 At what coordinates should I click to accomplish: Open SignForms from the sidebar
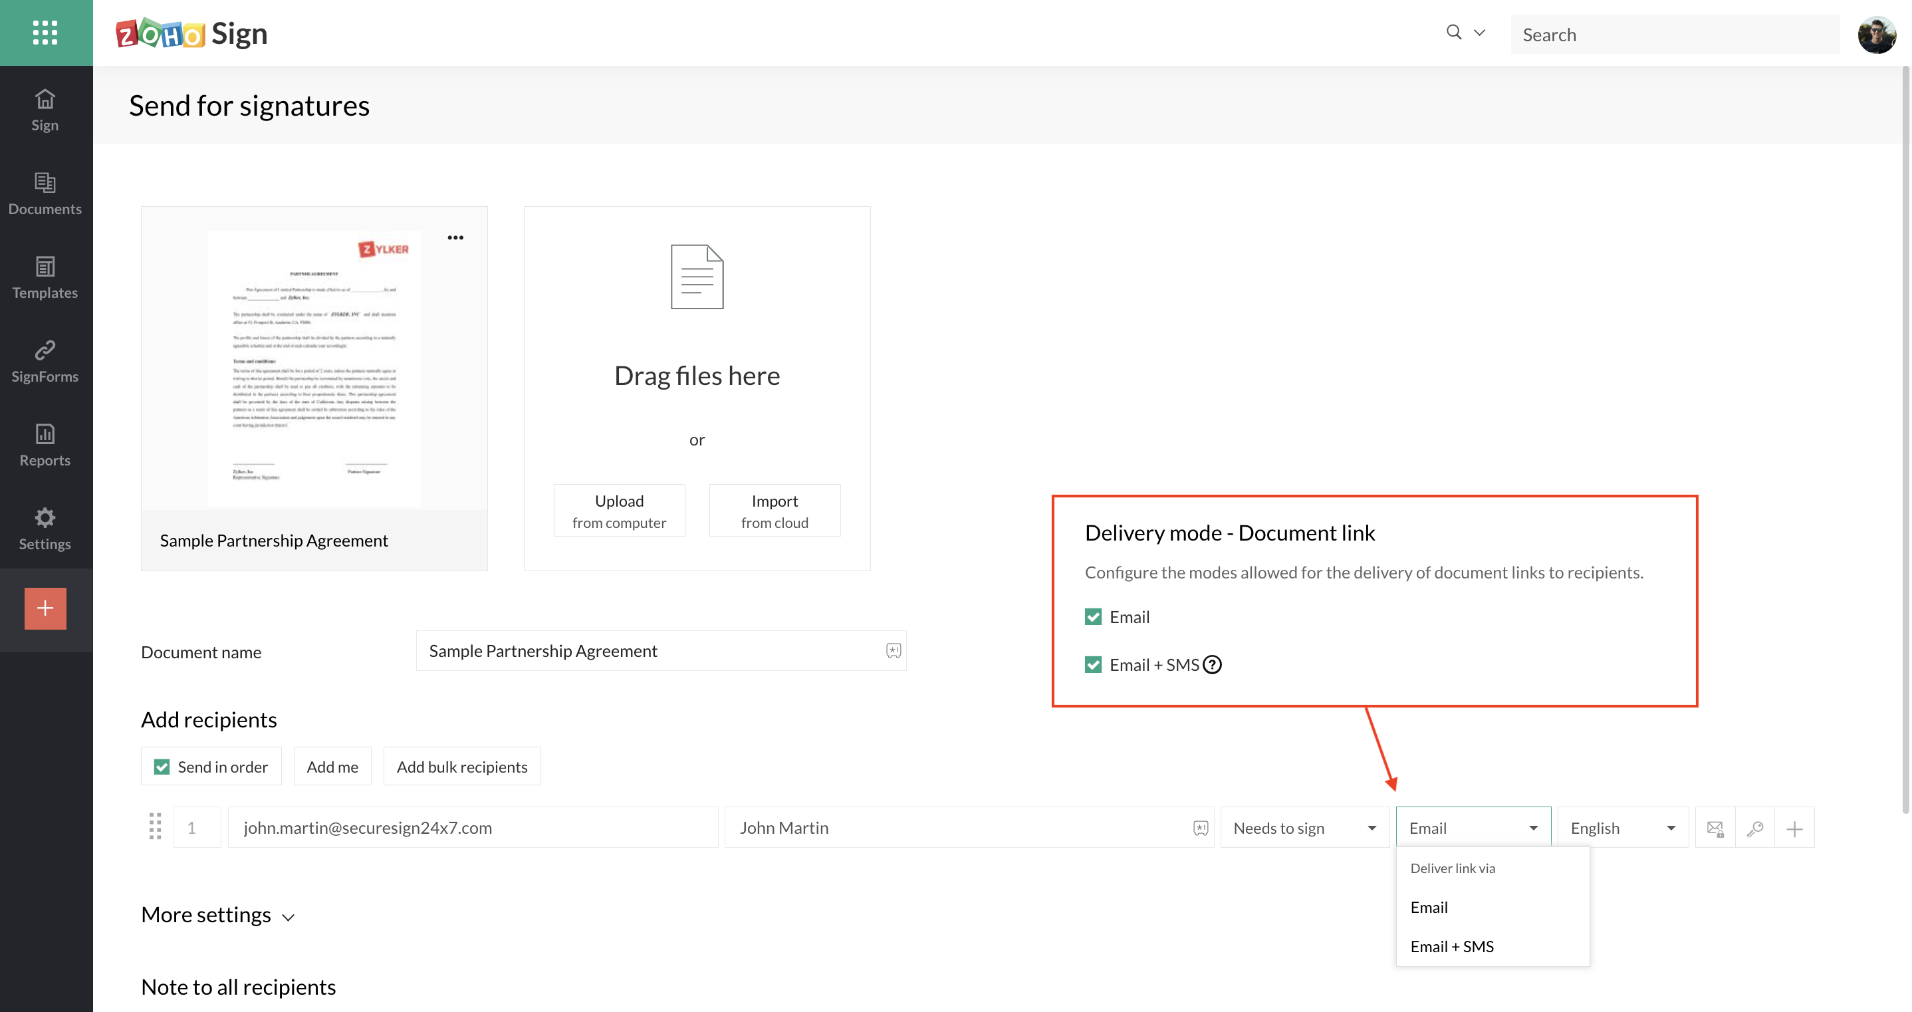[x=45, y=362]
